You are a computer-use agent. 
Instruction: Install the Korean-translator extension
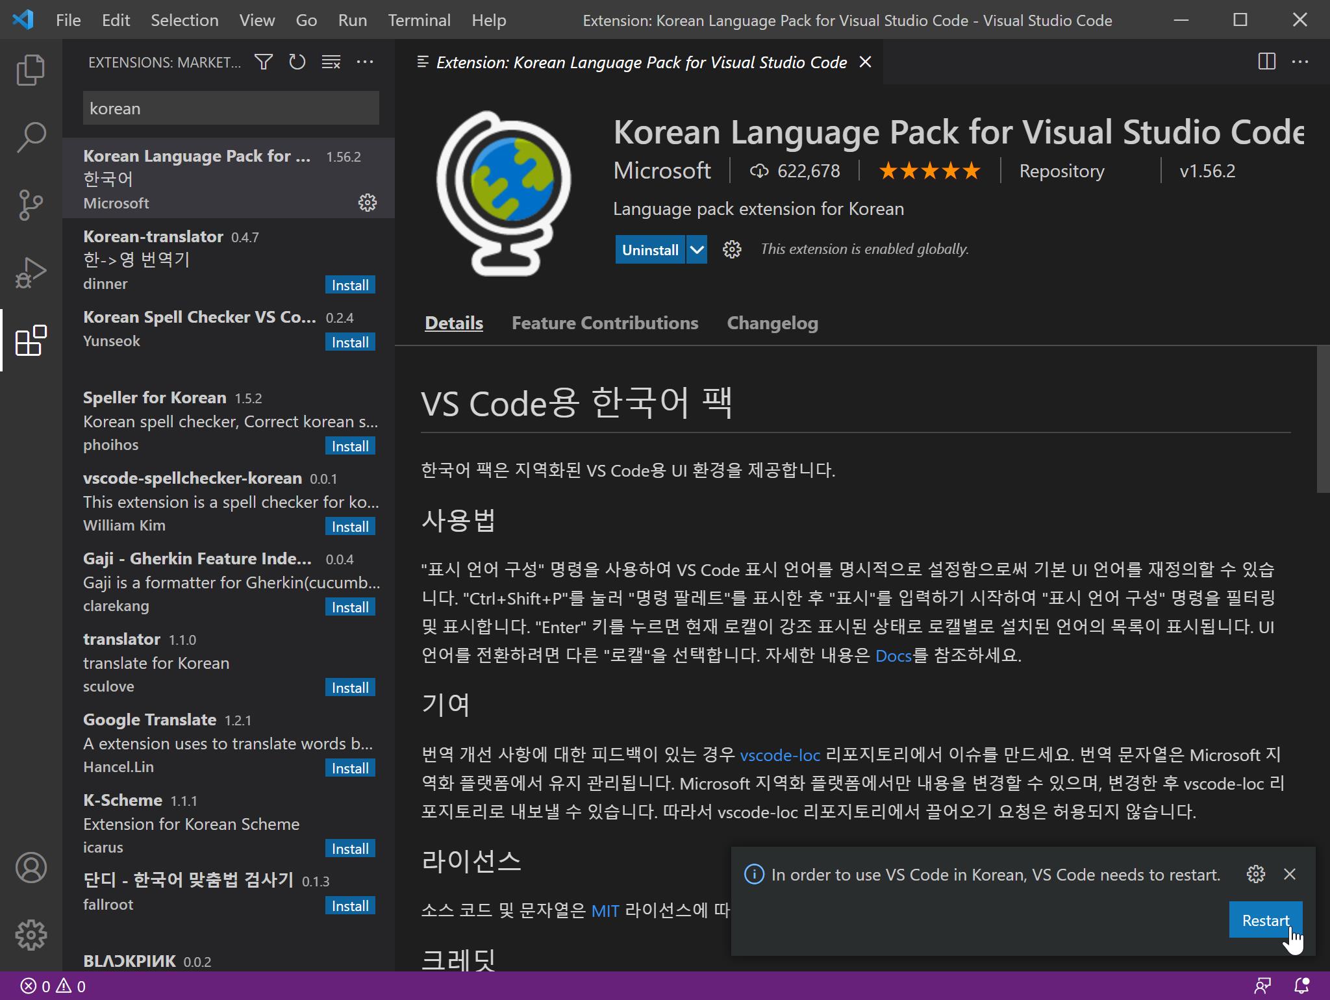pyautogui.click(x=350, y=285)
